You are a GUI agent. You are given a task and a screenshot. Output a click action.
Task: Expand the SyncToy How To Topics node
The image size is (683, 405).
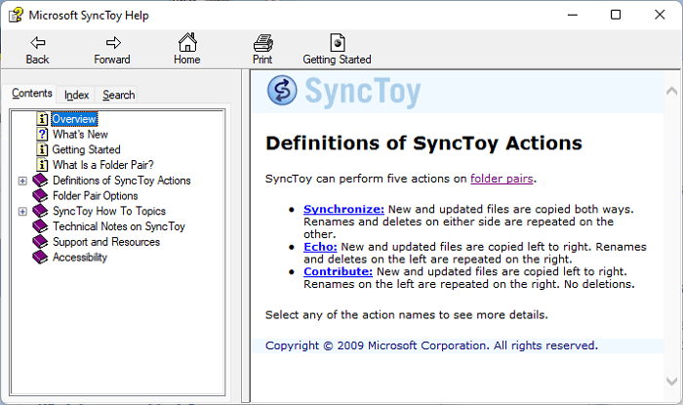[22, 211]
